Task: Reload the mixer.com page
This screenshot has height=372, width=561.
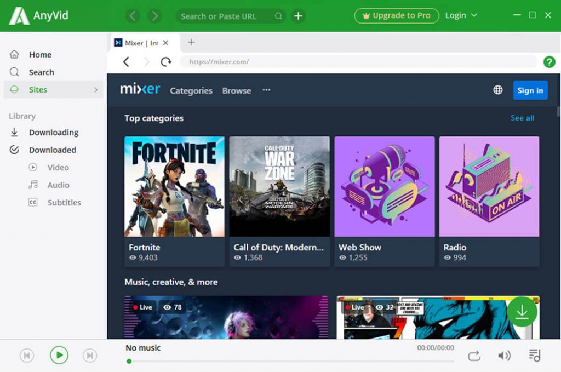Action: (x=165, y=62)
